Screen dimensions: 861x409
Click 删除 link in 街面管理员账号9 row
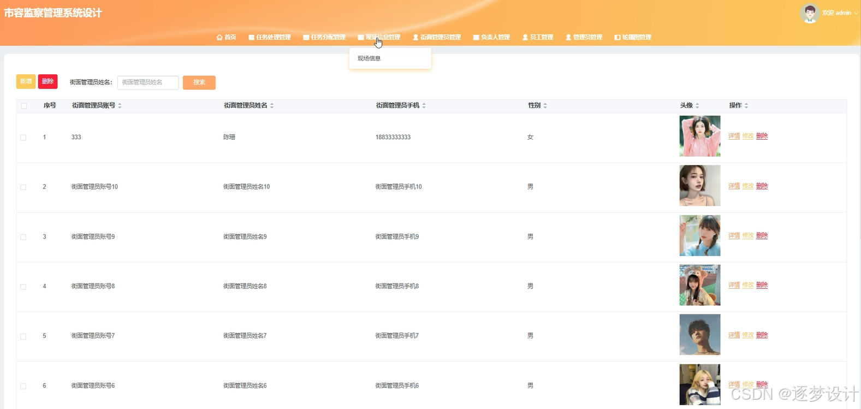tap(762, 236)
